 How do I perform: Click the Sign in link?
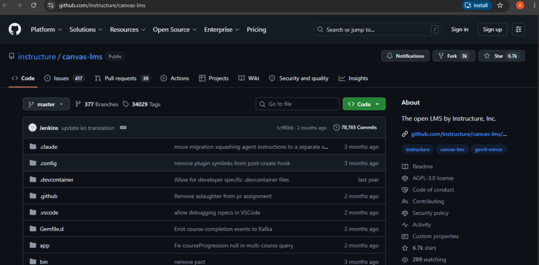460,29
